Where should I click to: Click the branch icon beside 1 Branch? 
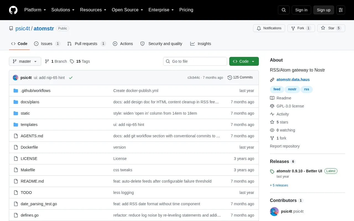47,61
